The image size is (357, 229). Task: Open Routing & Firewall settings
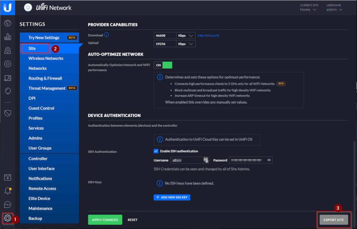50,78
